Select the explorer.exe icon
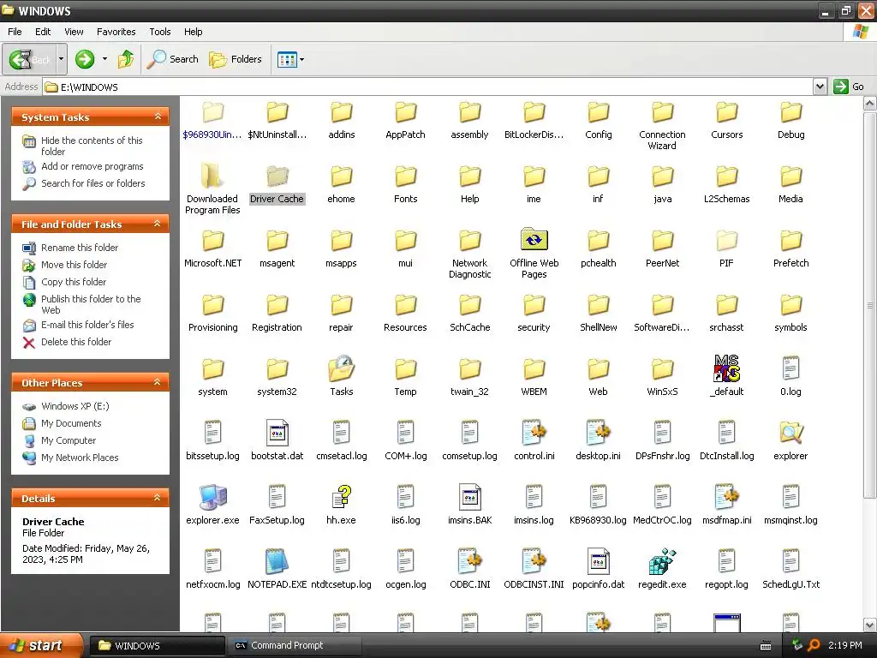The image size is (877, 658). (x=212, y=497)
